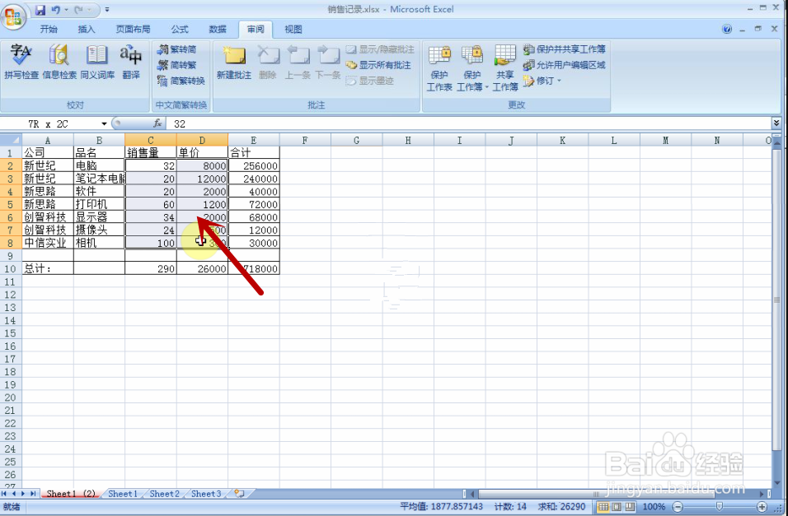Switch to sheet Sheet2

(164, 494)
